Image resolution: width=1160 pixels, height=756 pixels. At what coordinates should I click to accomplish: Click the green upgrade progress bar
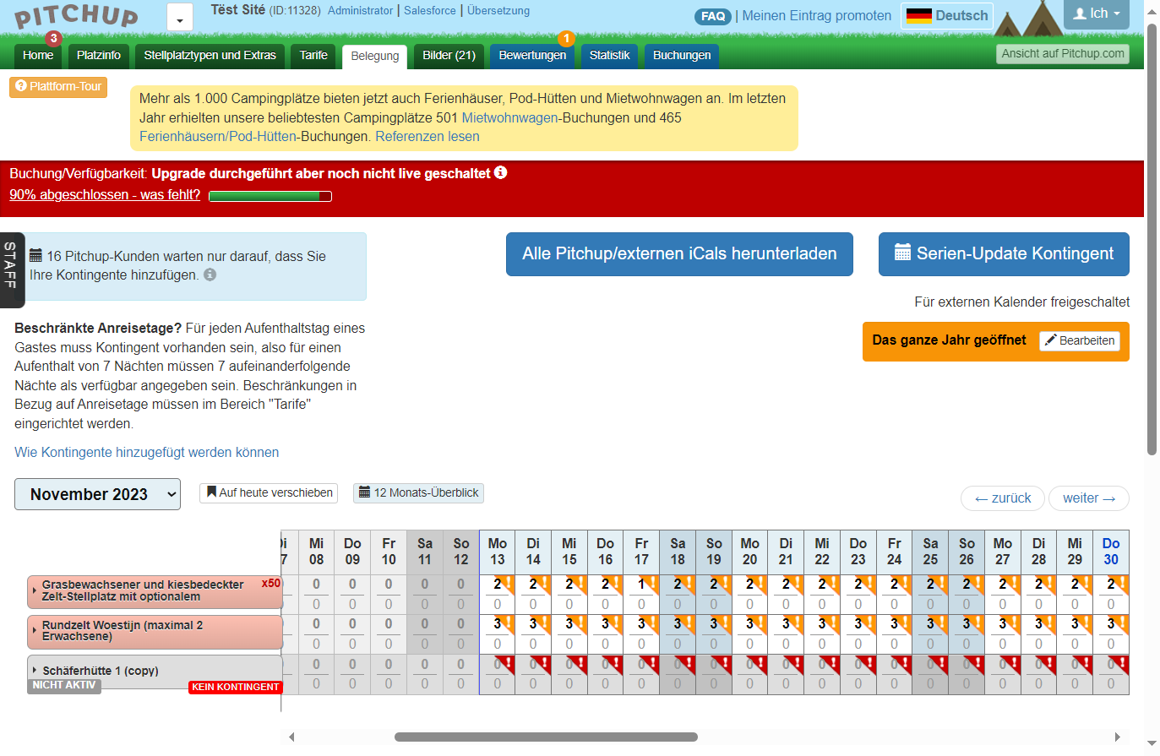click(270, 196)
